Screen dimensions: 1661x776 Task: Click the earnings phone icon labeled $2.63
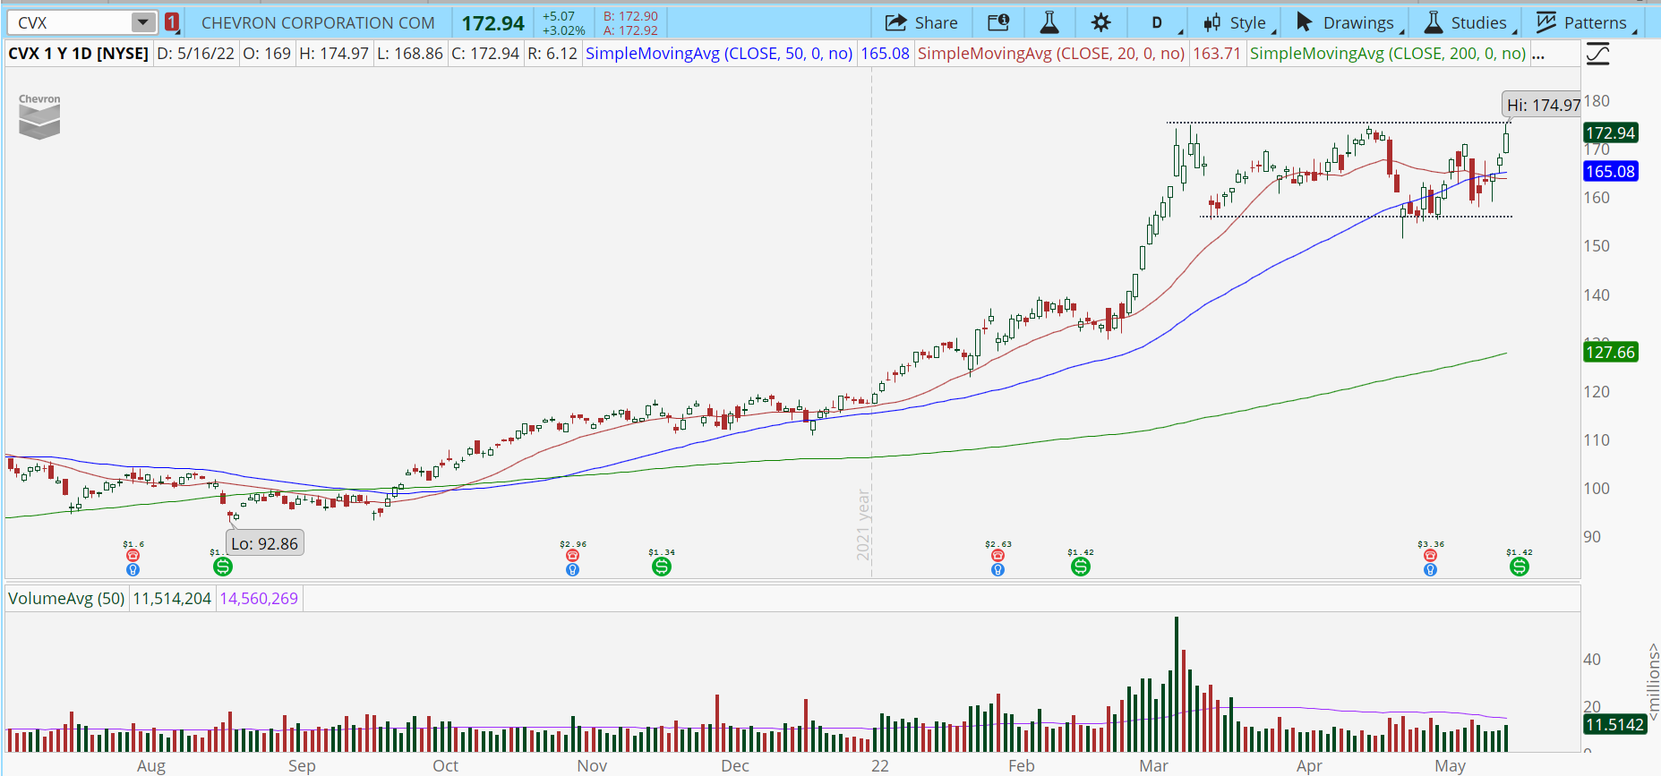(997, 556)
